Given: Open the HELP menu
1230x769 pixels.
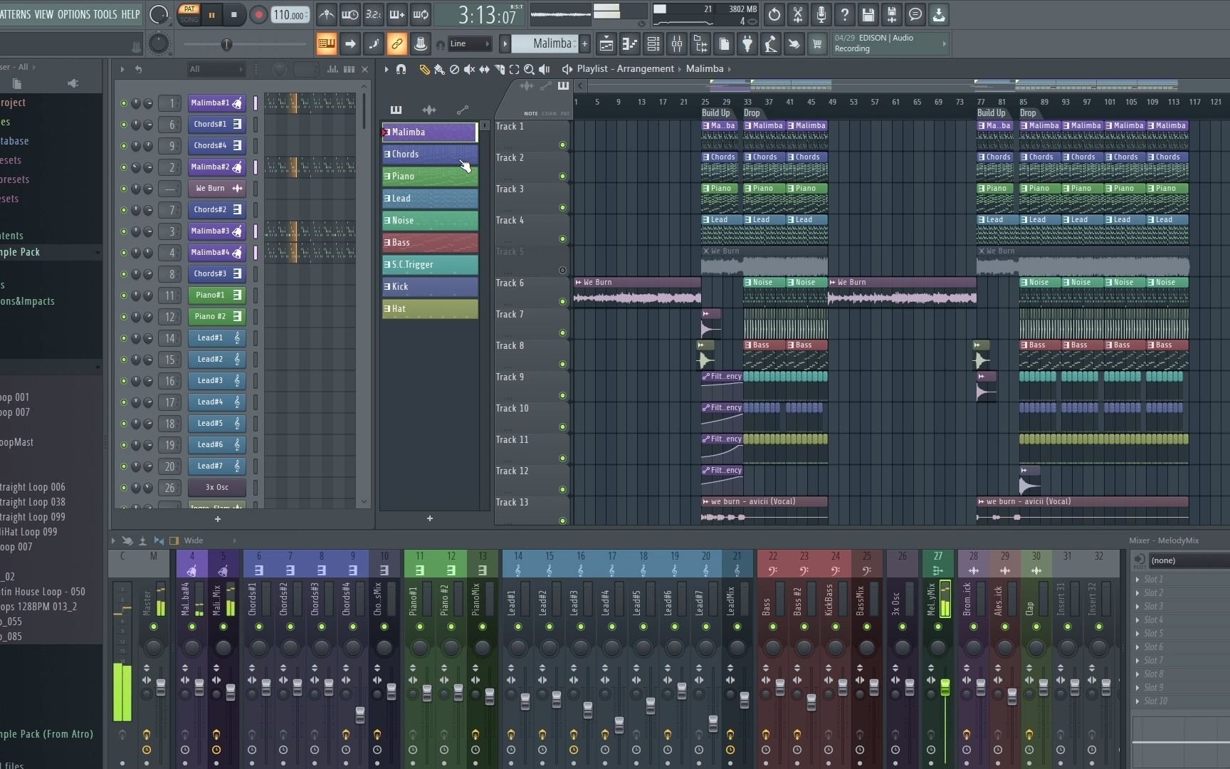Looking at the screenshot, I should [130, 14].
